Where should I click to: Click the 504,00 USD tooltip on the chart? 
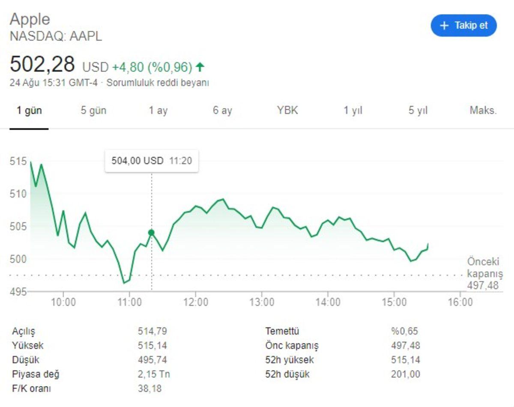[152, 161]
